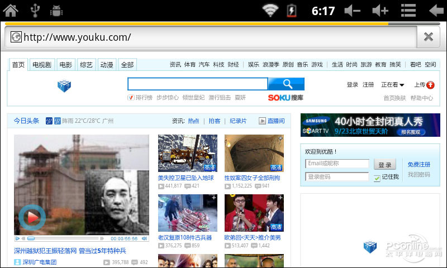Toggle the player volume speaker icon
The image size is (447, 268).
click(x=145, y=238)
